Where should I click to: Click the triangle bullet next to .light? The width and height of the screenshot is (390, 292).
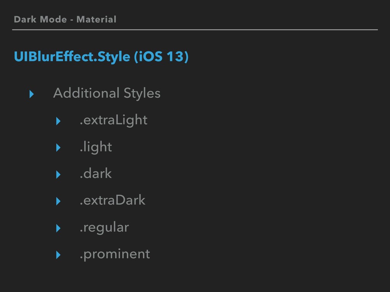click(58, 148)
